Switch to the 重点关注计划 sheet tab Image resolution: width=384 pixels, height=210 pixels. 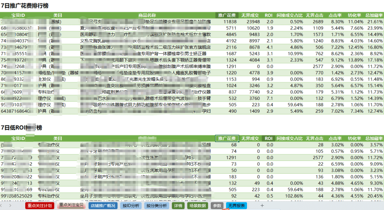pyautogui.click(x=40, y=206)
